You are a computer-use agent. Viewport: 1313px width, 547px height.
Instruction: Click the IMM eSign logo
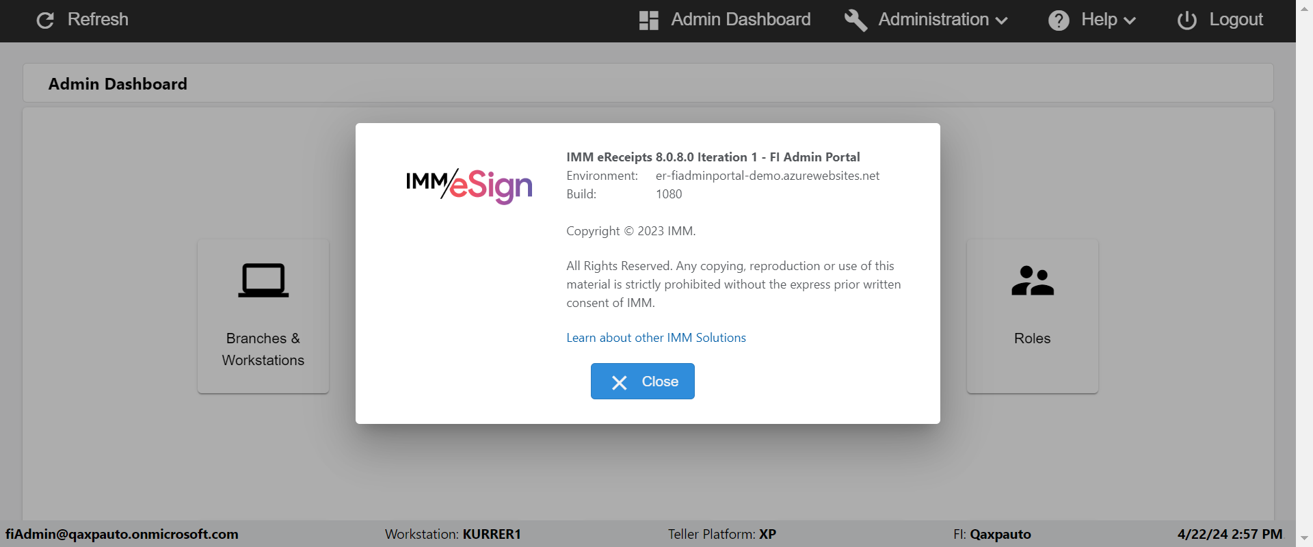click(x=469, y=186)
